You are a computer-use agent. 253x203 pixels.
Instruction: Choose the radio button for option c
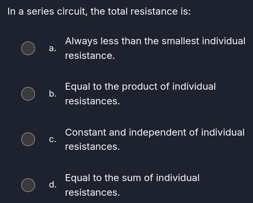28,139
